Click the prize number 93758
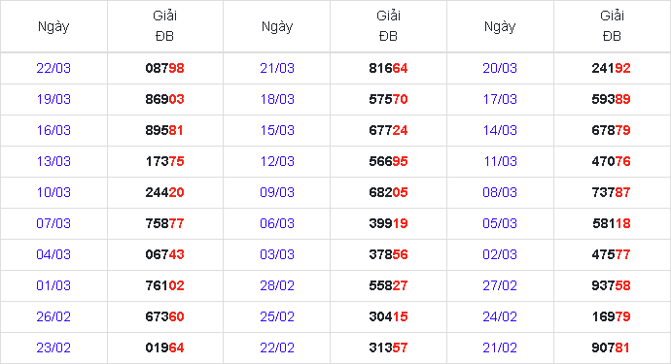 click(611, 285)
